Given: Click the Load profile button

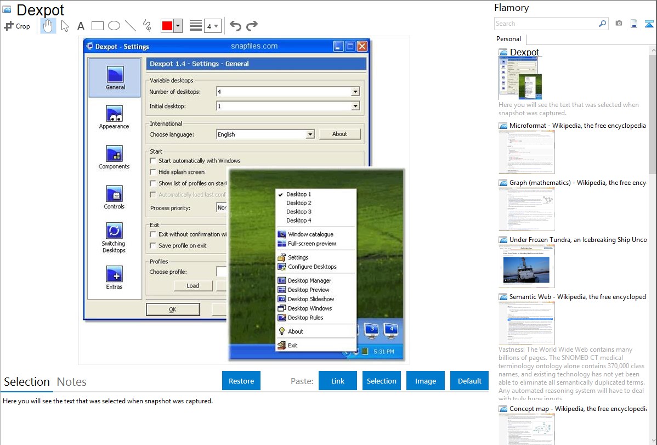Looking at the screenshot, I should pos(192,286).
